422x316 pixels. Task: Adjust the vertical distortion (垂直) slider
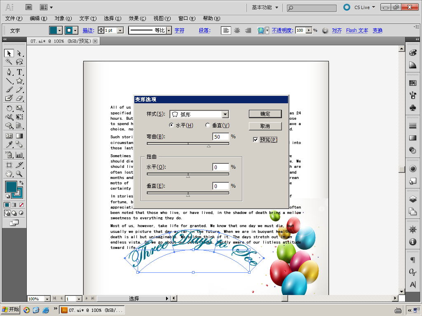(x=188, y=195)
